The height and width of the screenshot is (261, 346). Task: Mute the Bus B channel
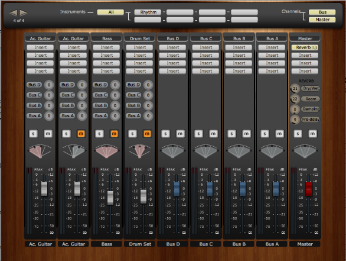pos(246,134)
